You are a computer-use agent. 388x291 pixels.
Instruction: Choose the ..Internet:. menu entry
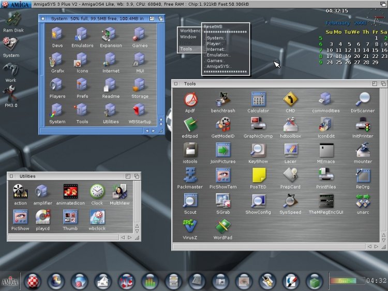click(x=216, y=49)
